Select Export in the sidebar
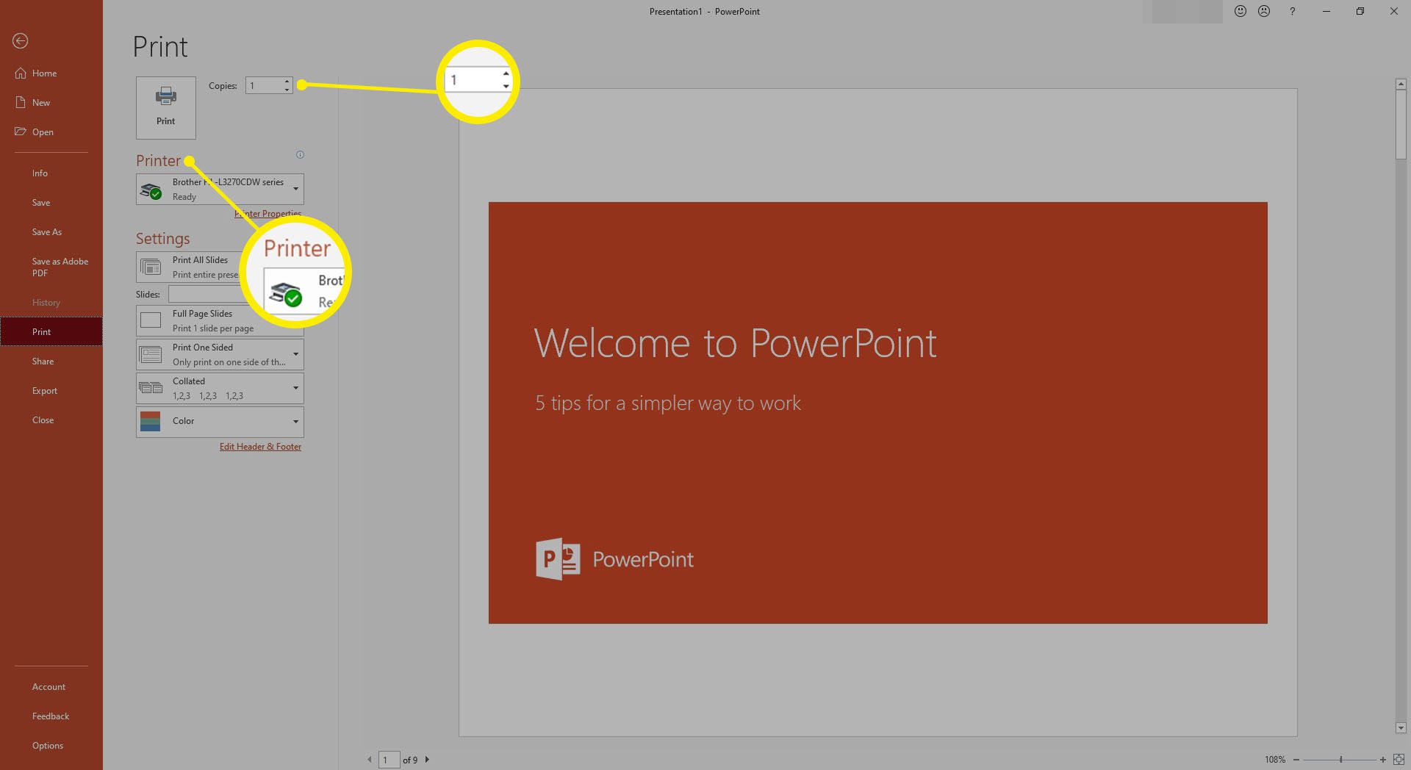Viewport: 1411px width, 770px height. [x=51, y=391]
